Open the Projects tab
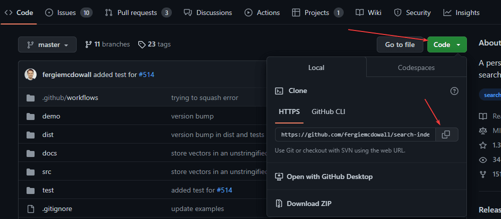 (x=318, y=13)
